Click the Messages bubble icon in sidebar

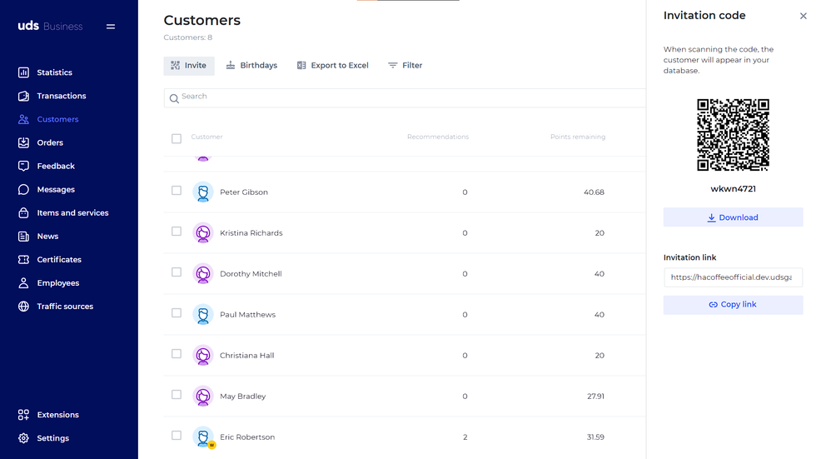[x=23, y=189]
